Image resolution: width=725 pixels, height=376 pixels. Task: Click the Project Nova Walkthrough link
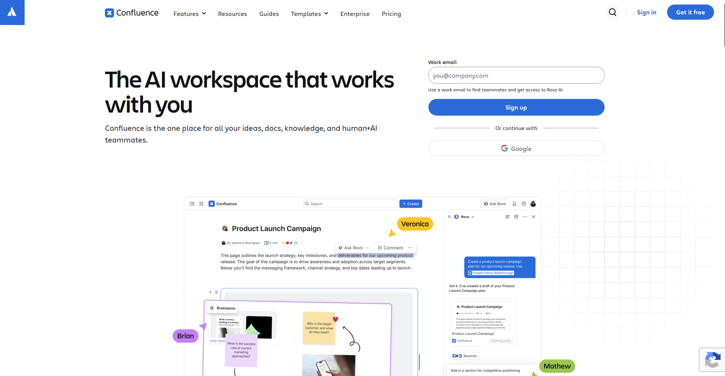(491, 273)
